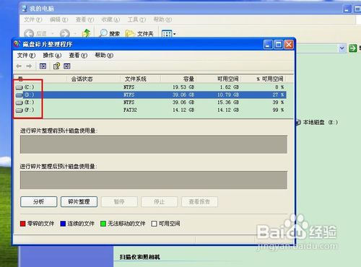Click 19.53 GB capacity cell
This screenshot has width=361, height=267.
183,87
